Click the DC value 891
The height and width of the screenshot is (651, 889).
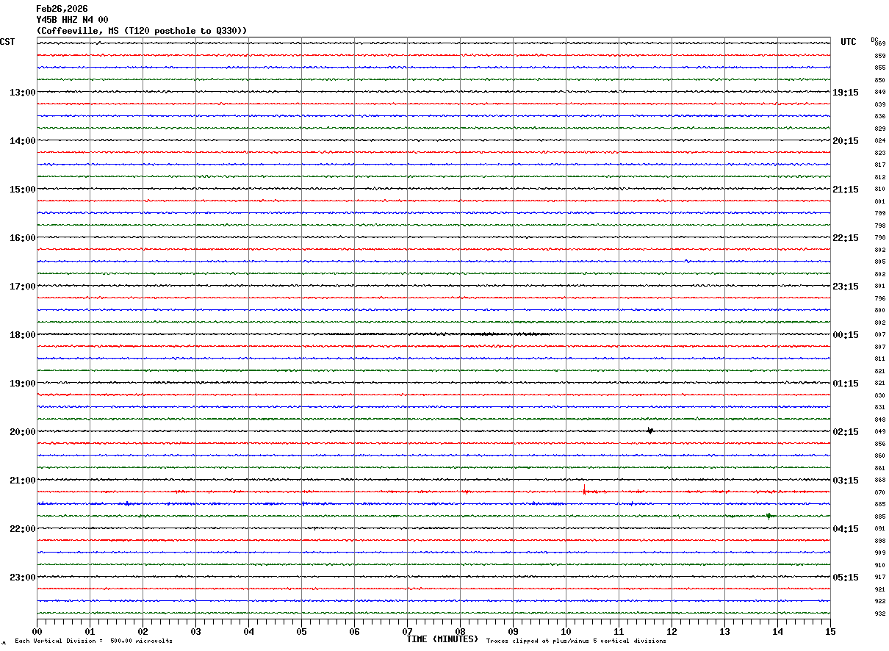click(x=879, y=529)
